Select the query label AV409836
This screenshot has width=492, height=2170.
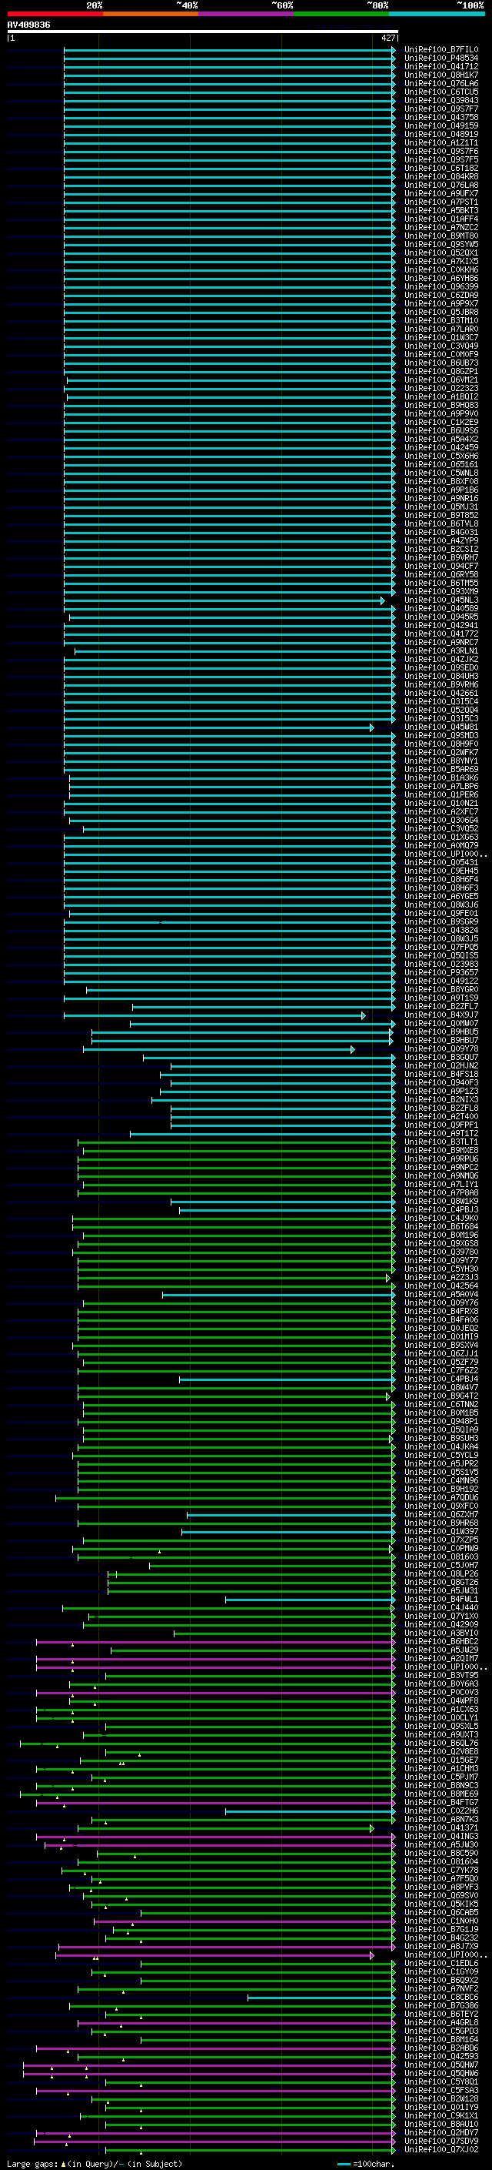point(28,25)
